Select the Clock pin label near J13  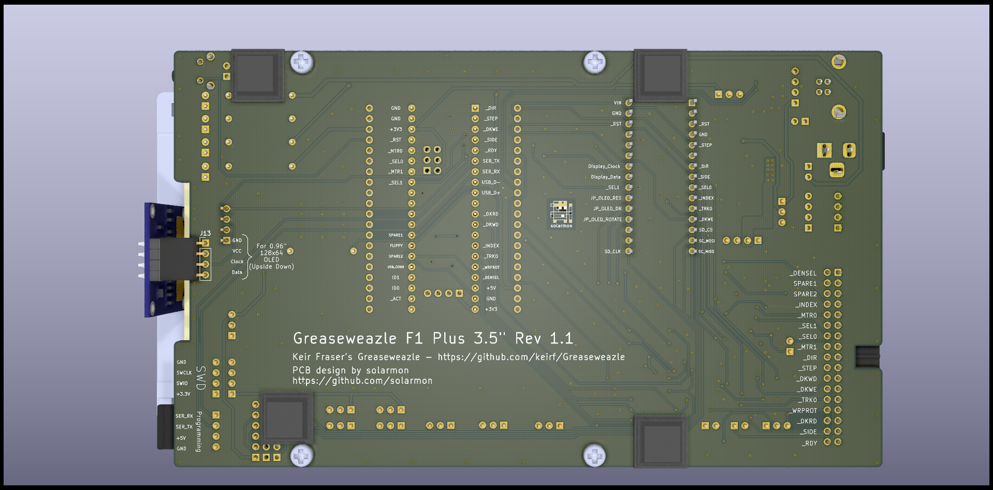237,262
